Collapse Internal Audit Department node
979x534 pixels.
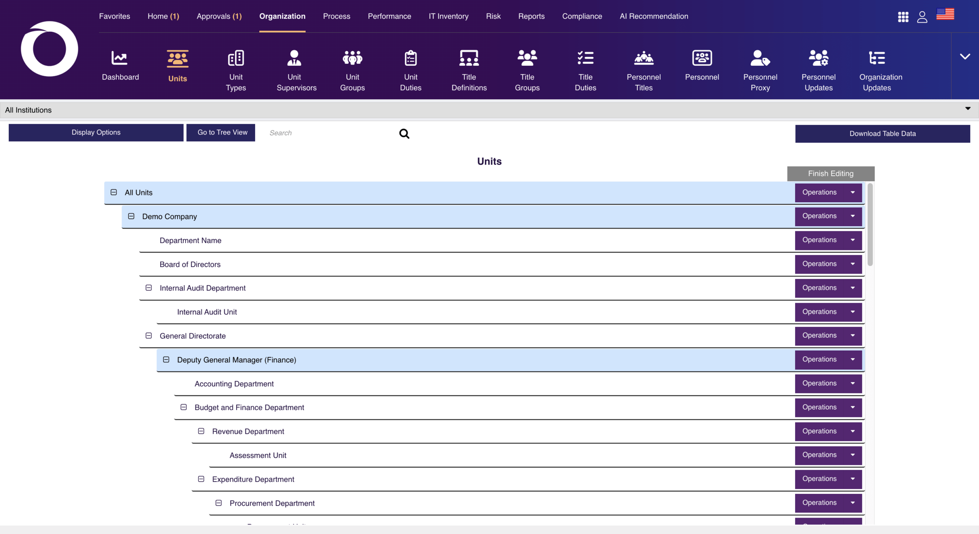(149, 288)
